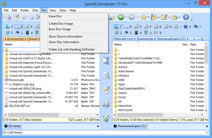Click the blue Help question mark icon
212x138 pixels.
tap(186, 17)
